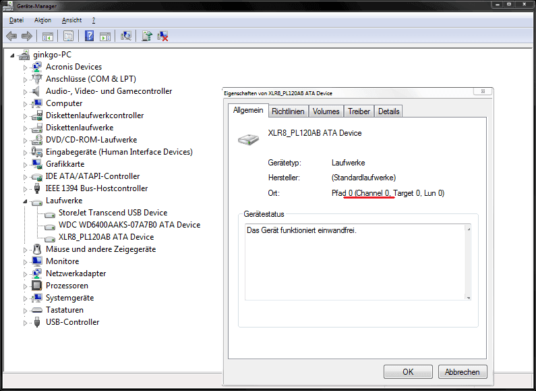Click the 'Pfad 0 (Channel 0, Target 0, Lun 0)' text
This screenshot has width=536, height=391.
(388, 193)
